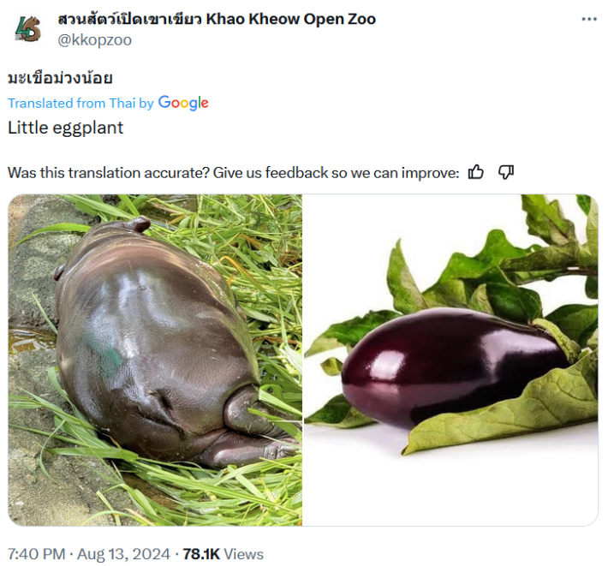This screenshot has width=608, height=566.
Task: Click the translated text Little eggplant
Action: tap(65, 128)
